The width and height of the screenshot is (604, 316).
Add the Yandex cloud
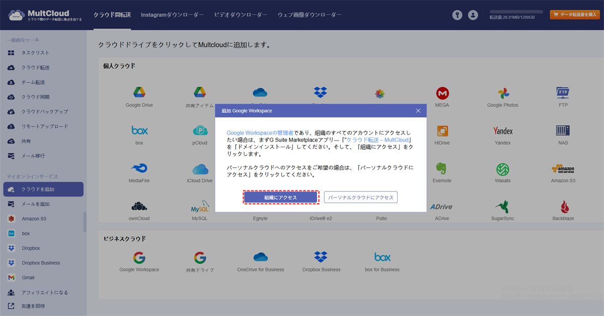502,131
